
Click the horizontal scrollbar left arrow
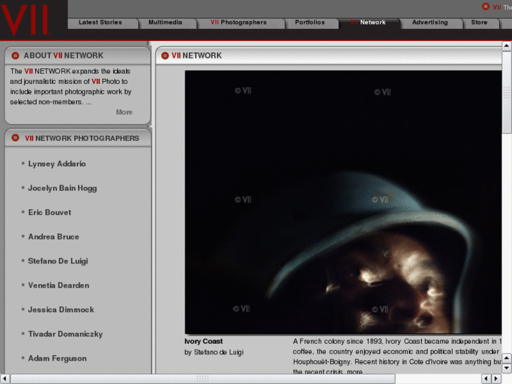[5, 378]
